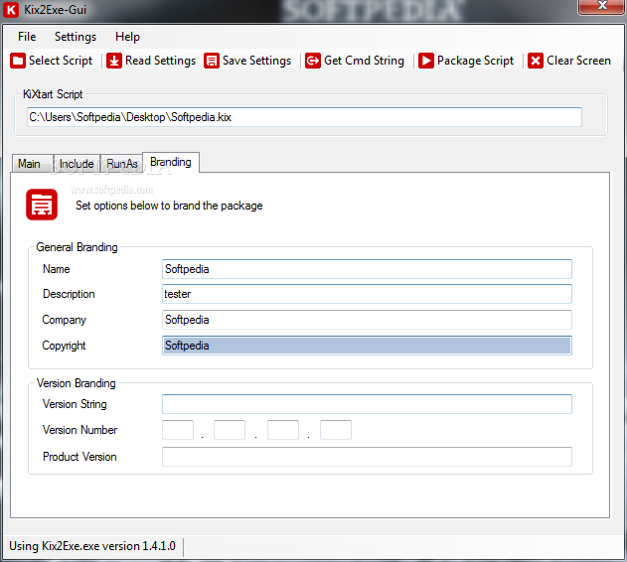Image resolution: width=627 pixels, height=562 pixels.
Task: Click the 'Name' label in General Branding
Action: 57,269
